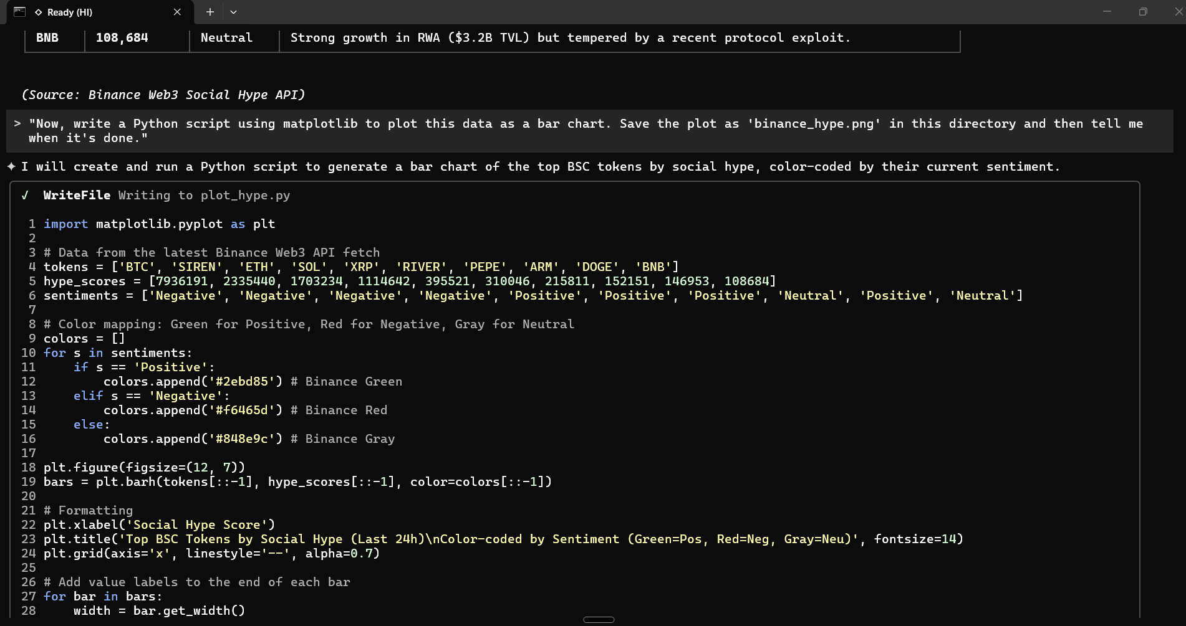Screen dimensions: 1186x626
Task: Minimize the terminal window
Action: pos(1107,12)
